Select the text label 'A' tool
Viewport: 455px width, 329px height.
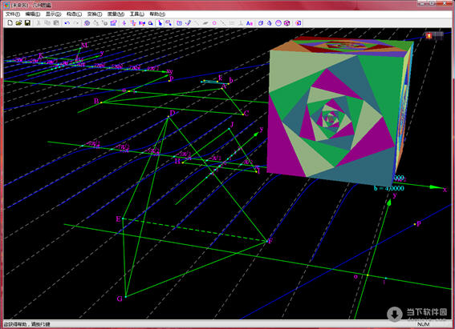coord(250,23)
